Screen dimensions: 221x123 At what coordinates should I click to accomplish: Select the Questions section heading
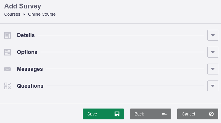pos(30,86)
